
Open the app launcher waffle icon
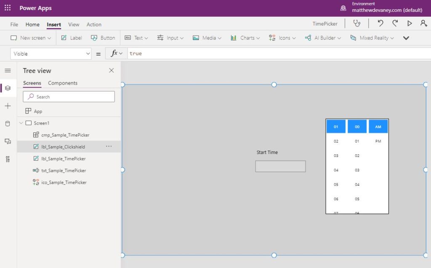click(x=8, y=8)
